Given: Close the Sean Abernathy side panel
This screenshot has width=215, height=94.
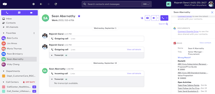Looking at the screenshot, I should (x=212, y=12).
